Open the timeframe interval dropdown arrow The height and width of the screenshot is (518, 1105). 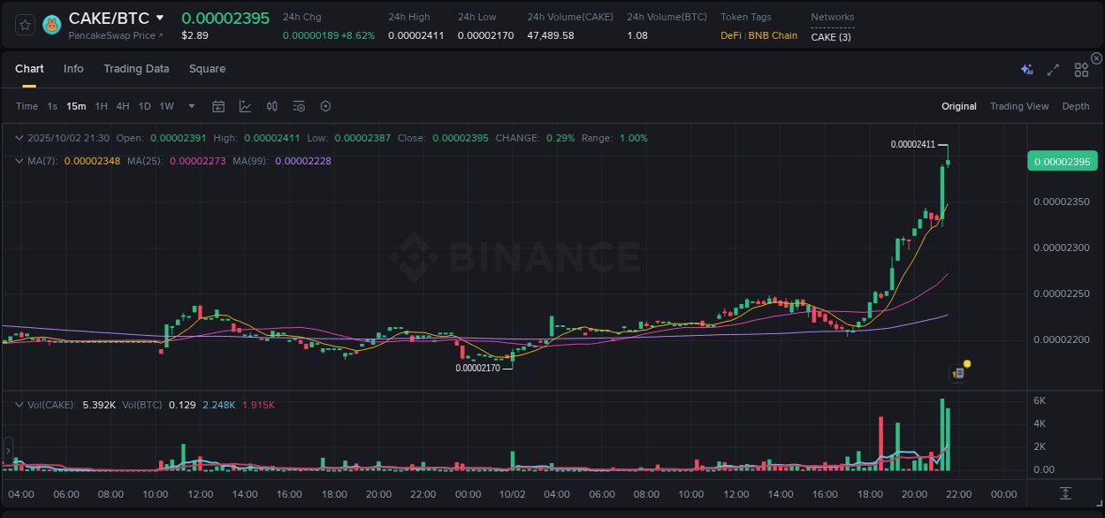[191, 106]
